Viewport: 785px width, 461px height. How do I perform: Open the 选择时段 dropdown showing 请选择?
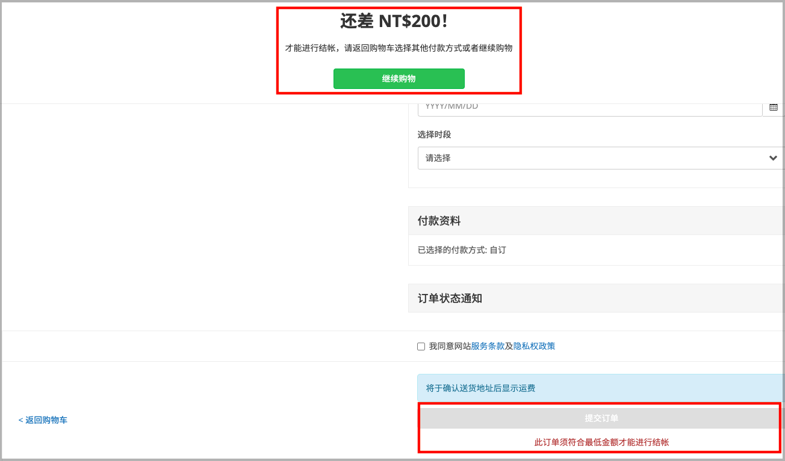601,158
